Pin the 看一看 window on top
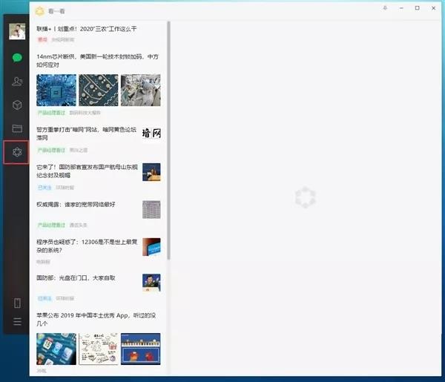This screenshot has height=382, width=445. (384, 8)
